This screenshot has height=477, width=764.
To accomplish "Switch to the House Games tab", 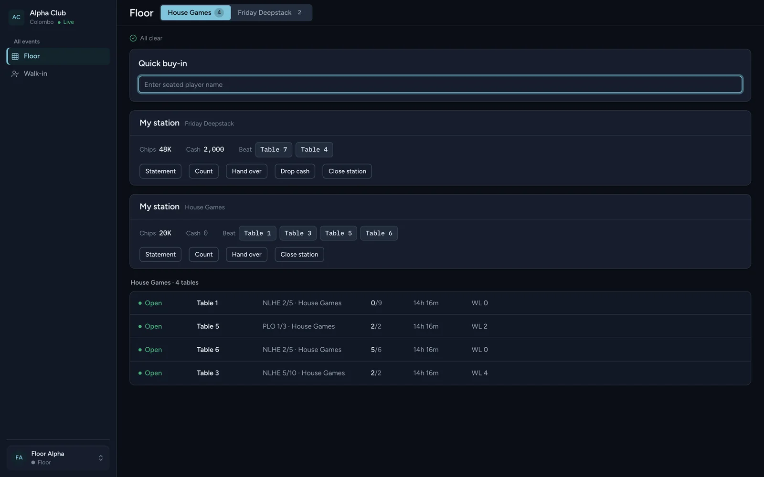I will pos(196,13).
